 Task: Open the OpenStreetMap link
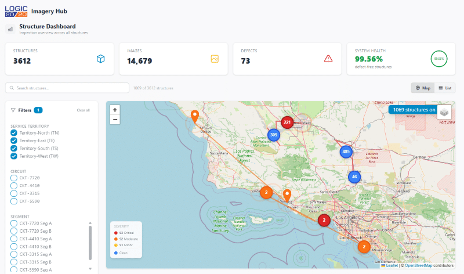coord(418,266)
